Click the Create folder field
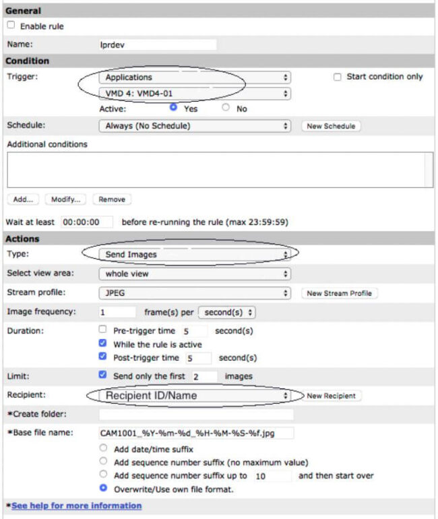Screen dimensions: 438x519 [x=196, y=415]
